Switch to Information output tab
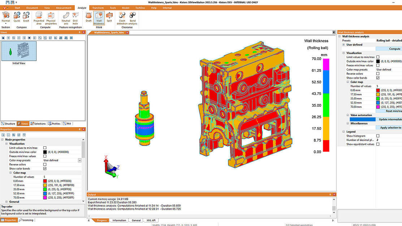Image resolution: width=402 pixels, height=226 pixels. (x=119, y=220)
